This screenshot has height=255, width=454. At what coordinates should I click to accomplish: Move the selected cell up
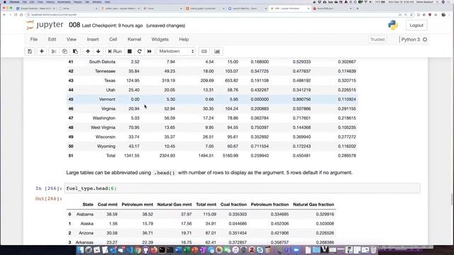(88, 52)
